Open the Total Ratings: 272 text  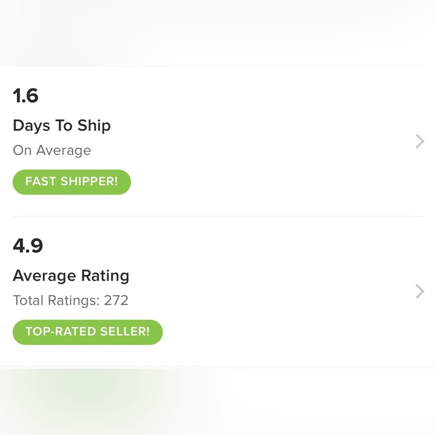pyautogui.click(x=70, y=301)
